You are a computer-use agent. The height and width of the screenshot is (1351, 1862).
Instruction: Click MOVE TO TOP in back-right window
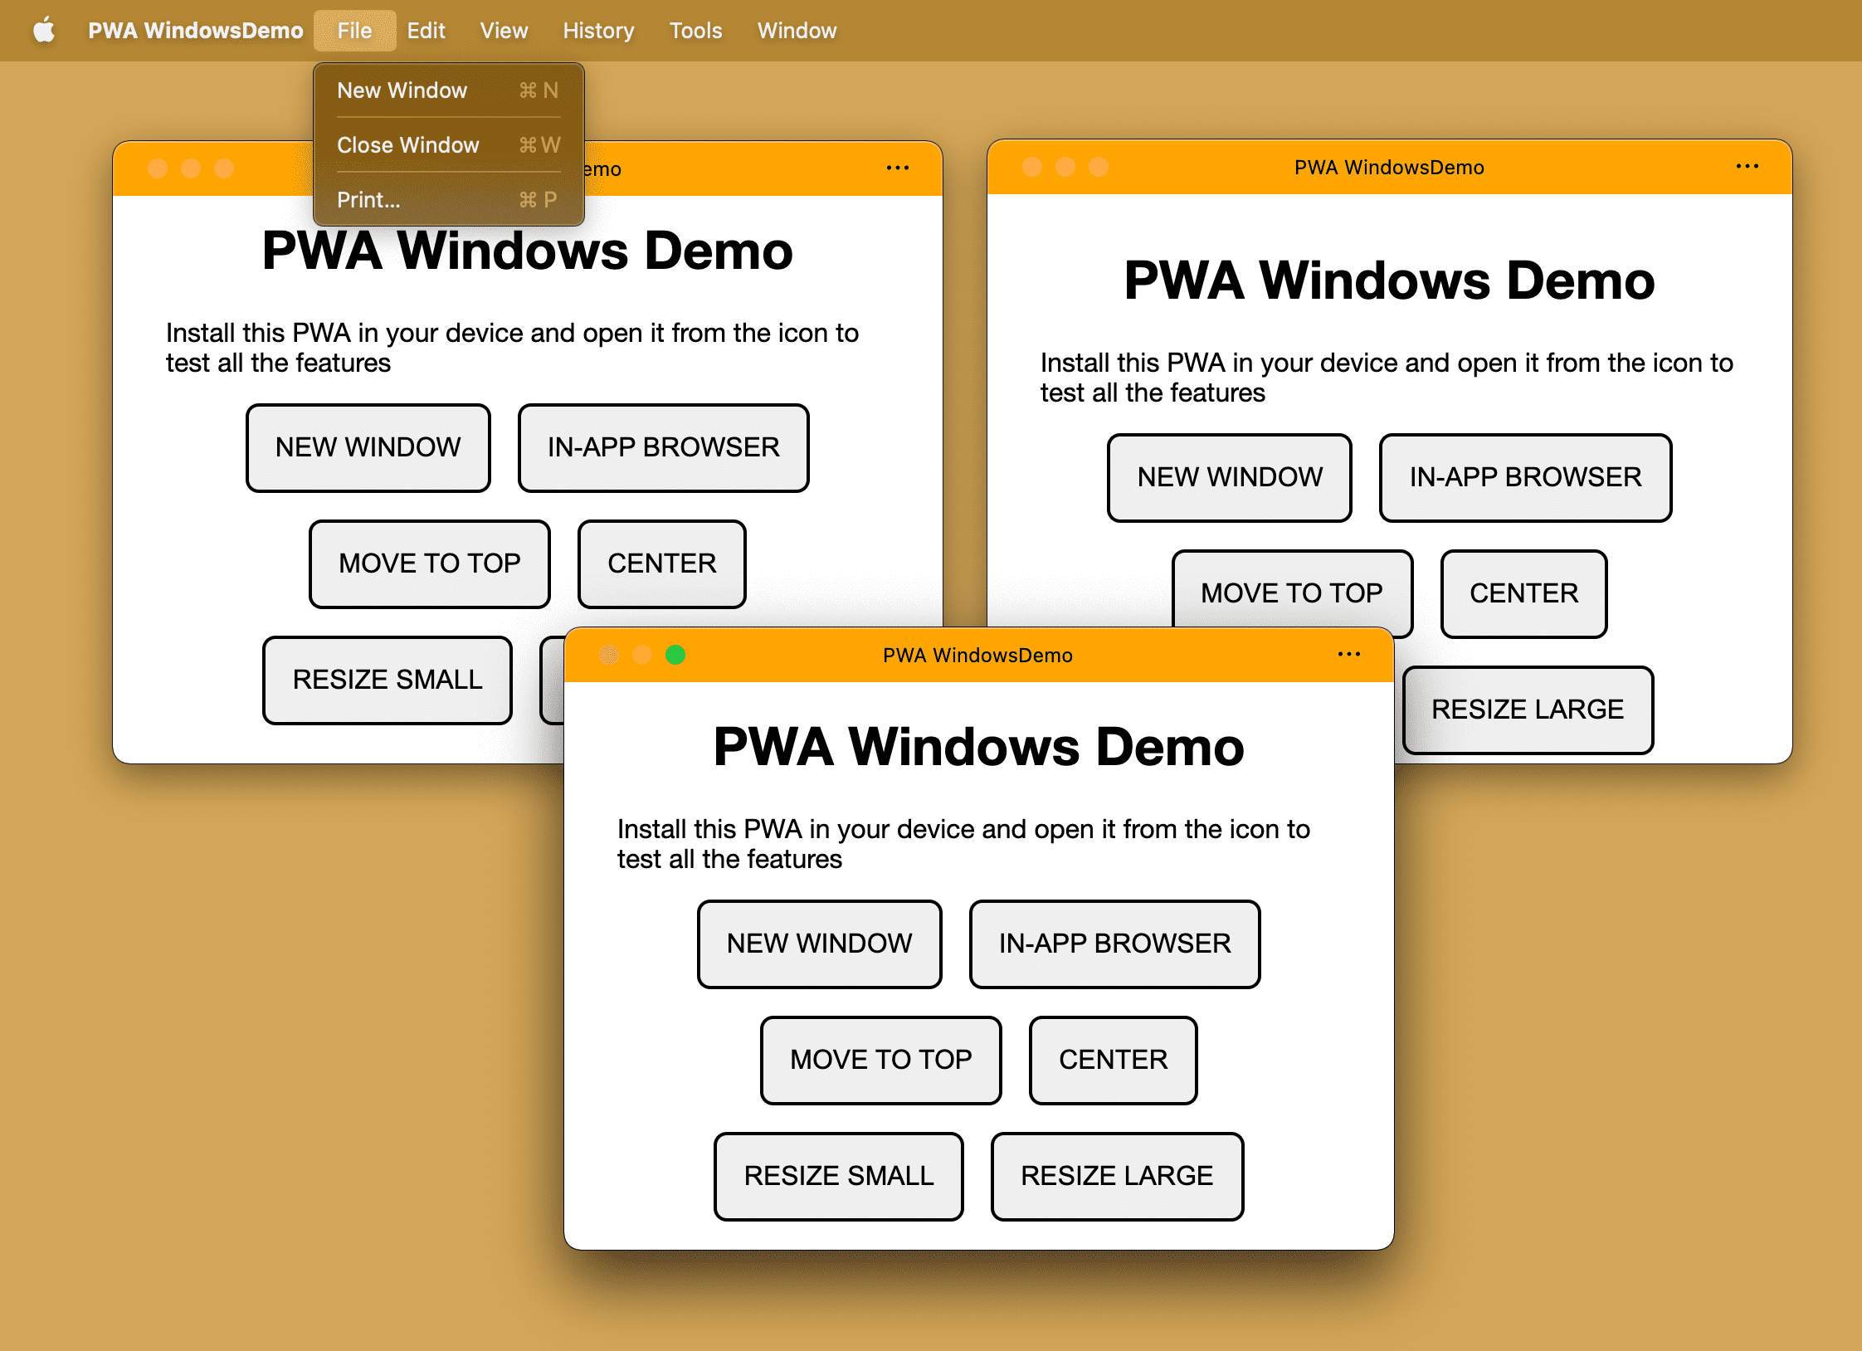1288,590
